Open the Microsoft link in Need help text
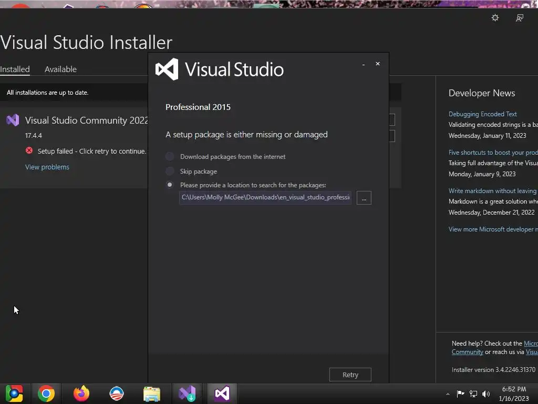This screenshot has width=538, height=404. tap(531, 344)
